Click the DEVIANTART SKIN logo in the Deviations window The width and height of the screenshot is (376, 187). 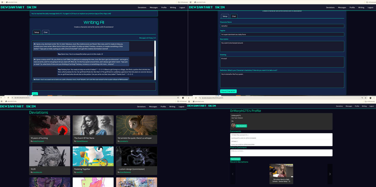[x=18, y=106]
